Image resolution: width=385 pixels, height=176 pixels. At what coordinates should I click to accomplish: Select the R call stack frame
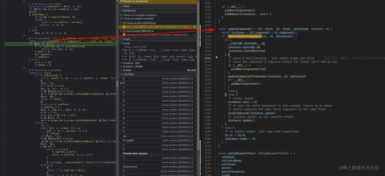[x=158, y=149]
